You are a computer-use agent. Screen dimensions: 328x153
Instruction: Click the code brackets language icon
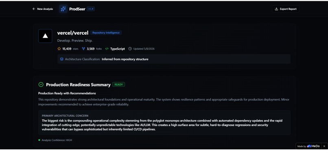coord(107,49)
